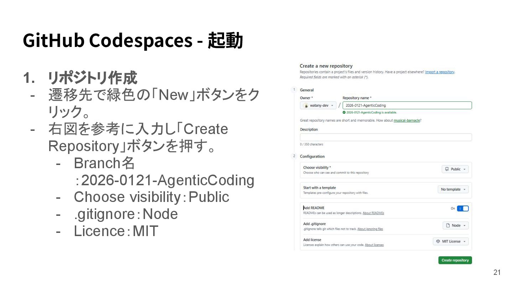The width and height of the screenshot is (513, 288).
Task: Click the slide bullet 'Choose visibility：Public'
Action: 151,197
